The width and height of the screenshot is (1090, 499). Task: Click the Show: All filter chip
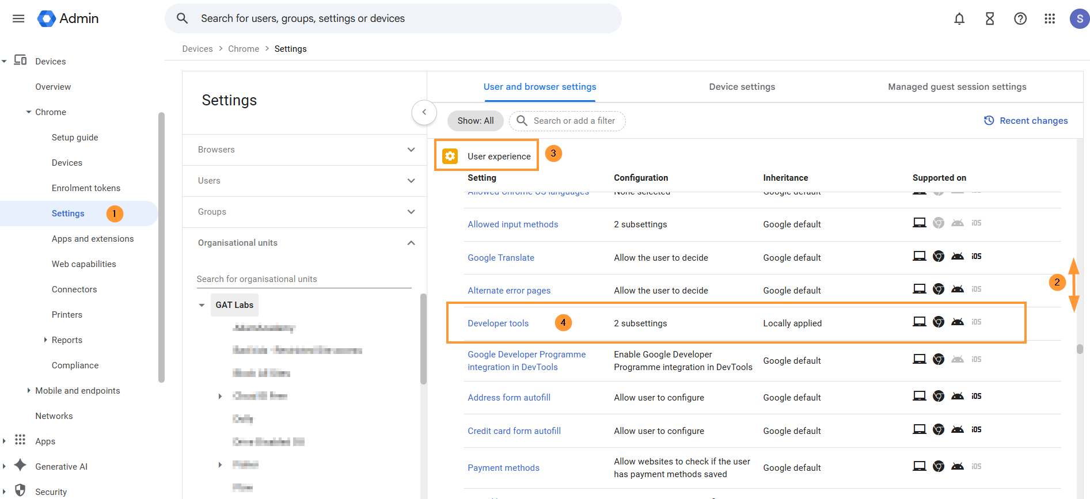coord(476,121)
